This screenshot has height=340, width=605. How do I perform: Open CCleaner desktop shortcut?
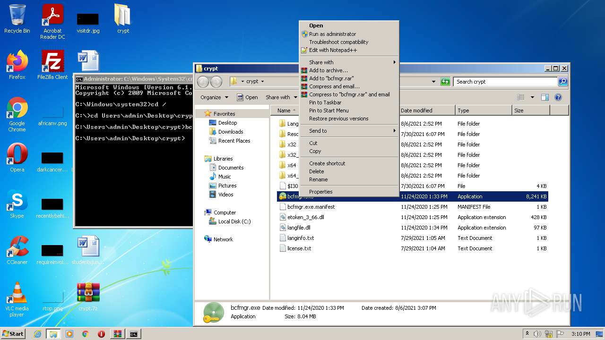pyautogui.click(x=17, y=250)
